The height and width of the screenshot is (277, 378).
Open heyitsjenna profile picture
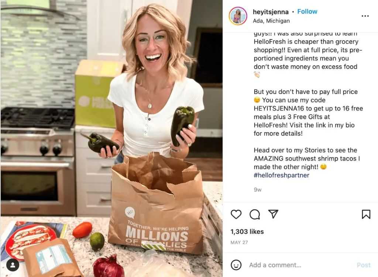(x=238, y=16)
